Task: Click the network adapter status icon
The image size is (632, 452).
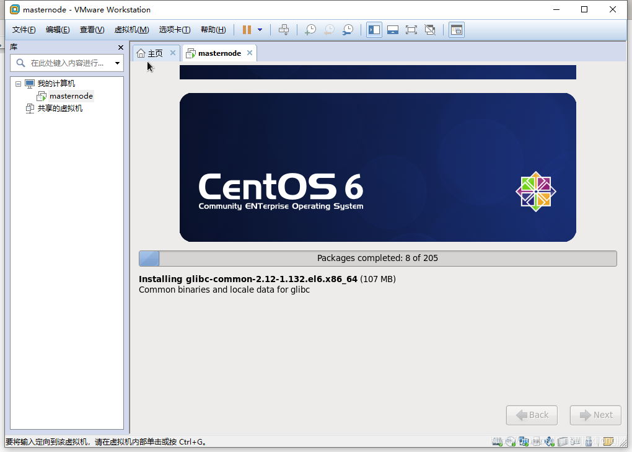Action: (524, 441)
